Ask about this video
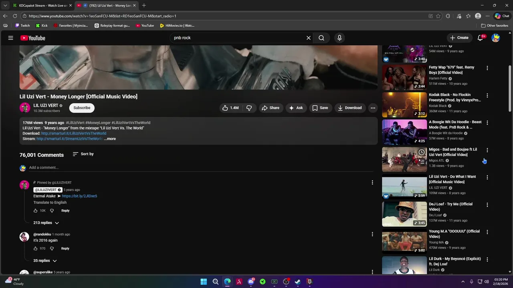The height and width of the screenshot is (288, 513). [x=296, y=108]
